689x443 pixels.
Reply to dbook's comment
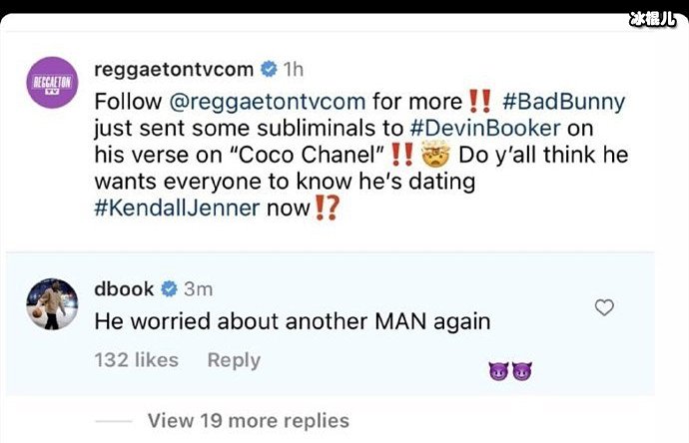234,360
